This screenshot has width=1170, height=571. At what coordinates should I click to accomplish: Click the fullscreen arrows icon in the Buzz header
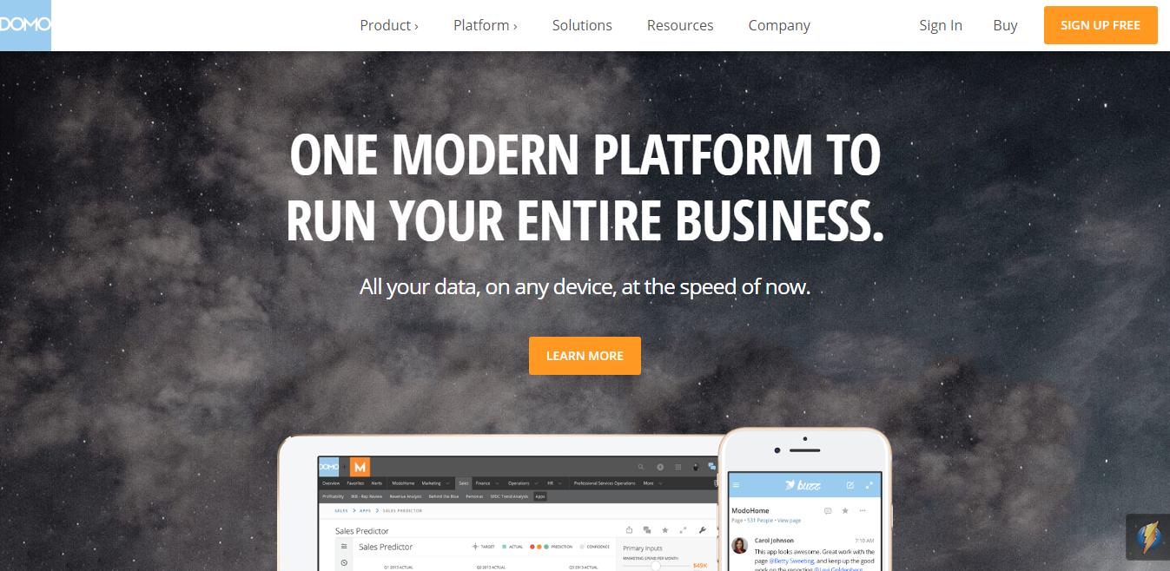coord(869,484)
